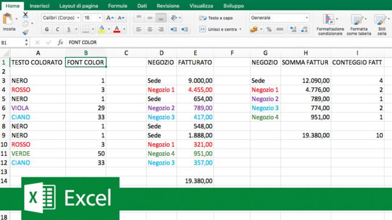Cut selection with the scissors icon
Viewport: 392px width, 220px height.
point(25,15)
